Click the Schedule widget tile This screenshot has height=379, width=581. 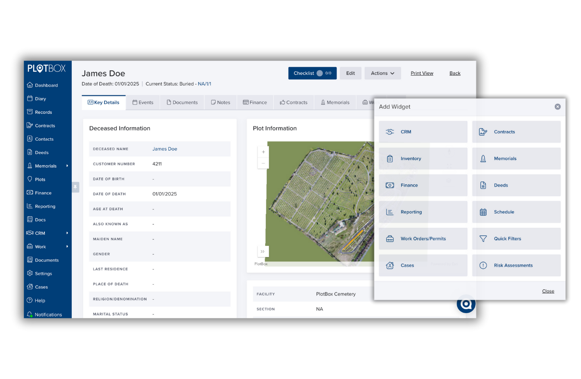516,212
